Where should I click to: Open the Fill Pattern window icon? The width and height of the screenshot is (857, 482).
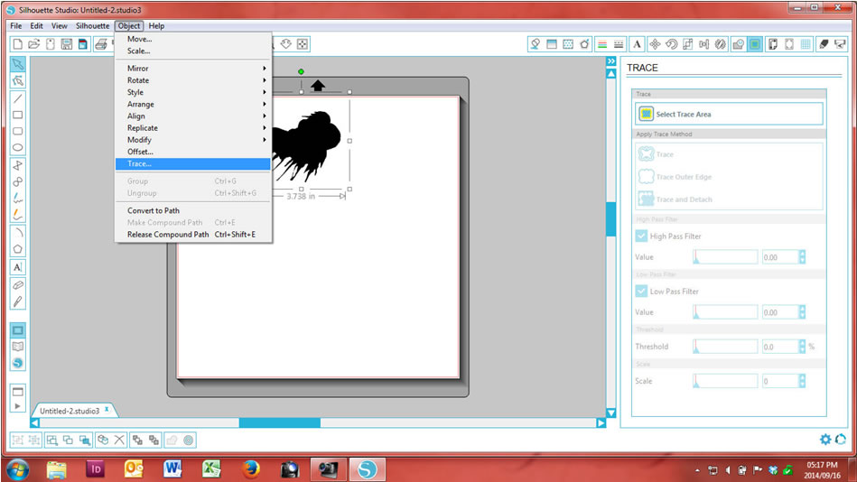(568, 44)
